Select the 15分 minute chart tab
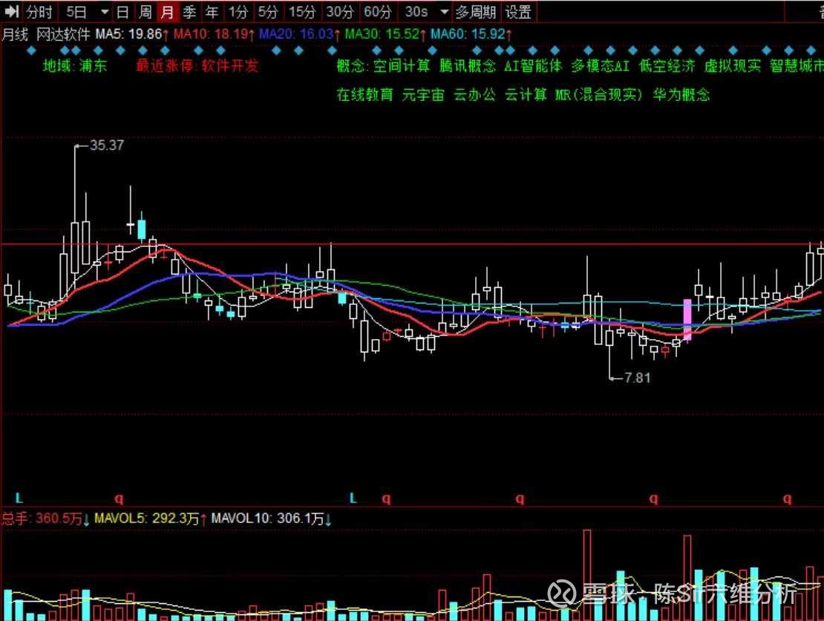 tap(301, 12)
